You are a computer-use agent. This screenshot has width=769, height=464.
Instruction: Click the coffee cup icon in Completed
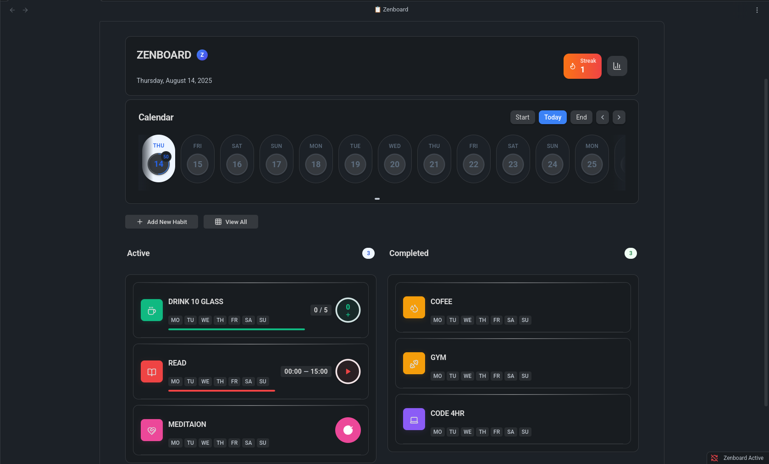pos(414,307)
